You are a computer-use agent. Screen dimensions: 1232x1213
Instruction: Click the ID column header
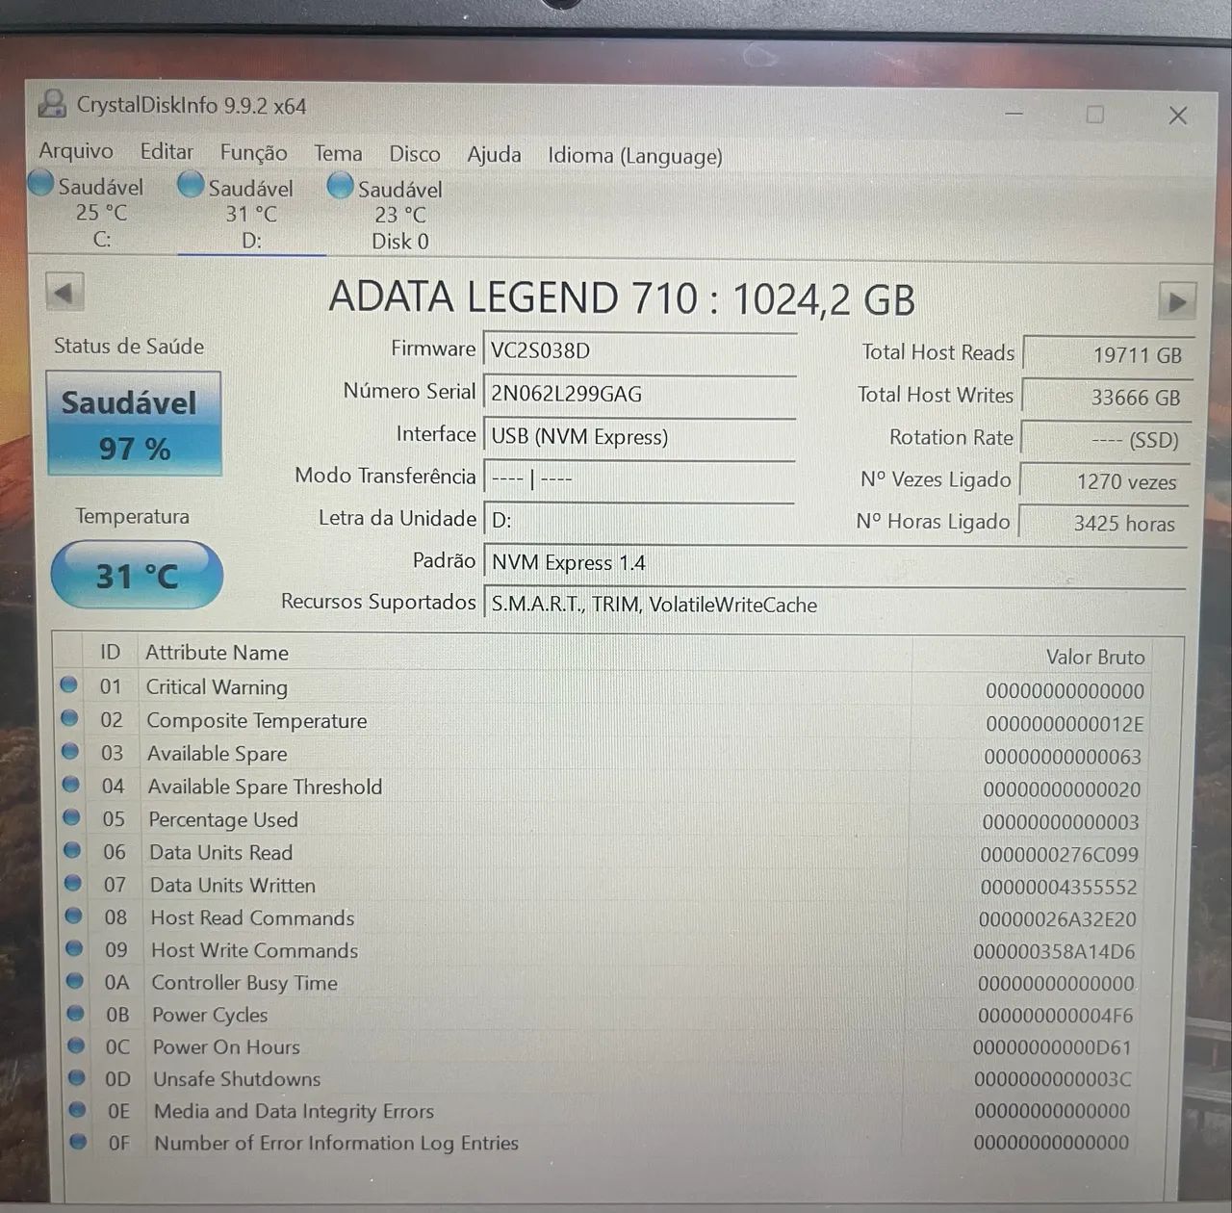pos(111,653)
